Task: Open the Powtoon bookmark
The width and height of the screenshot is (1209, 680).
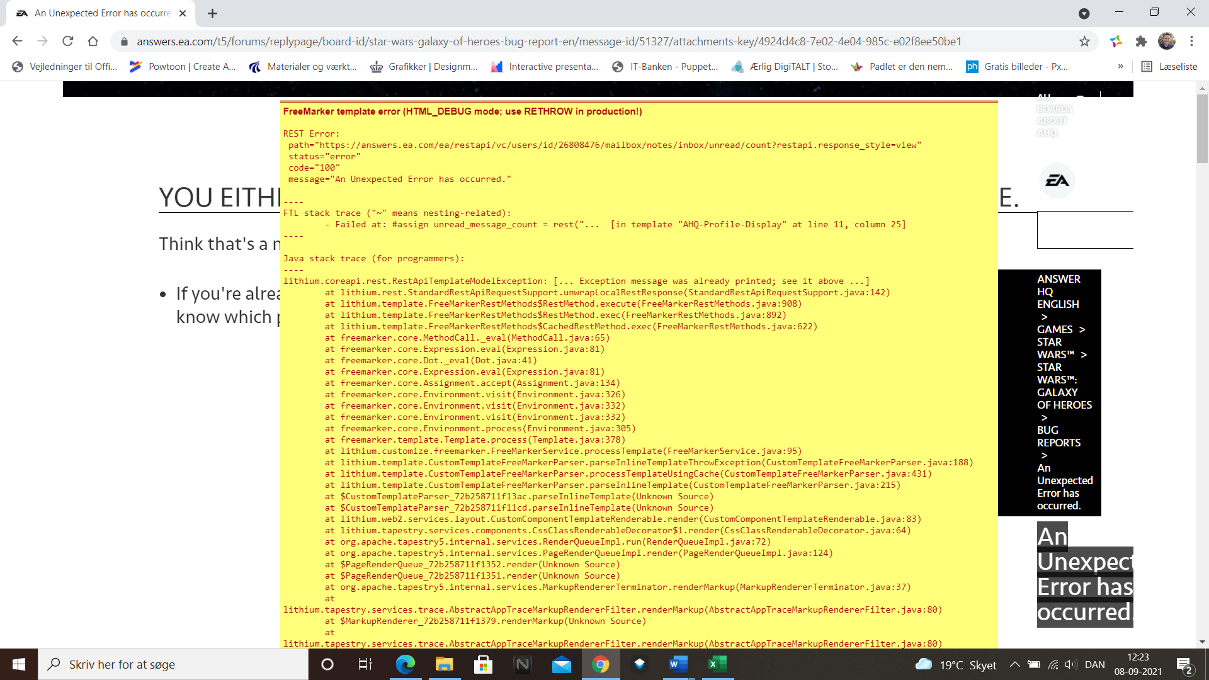Action: (183, 67)
